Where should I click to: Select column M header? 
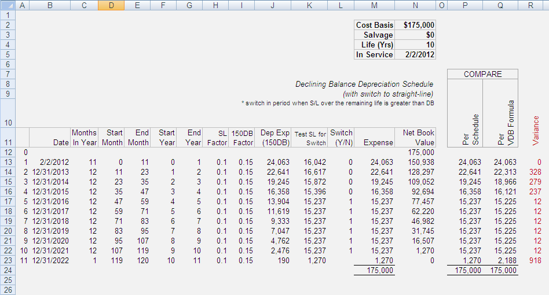374,5
